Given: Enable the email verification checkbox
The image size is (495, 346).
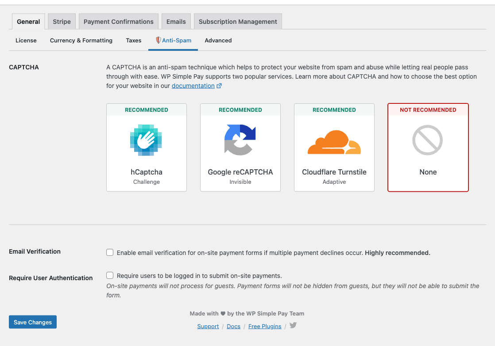Looking at the screenshot, I should (110, 252).
